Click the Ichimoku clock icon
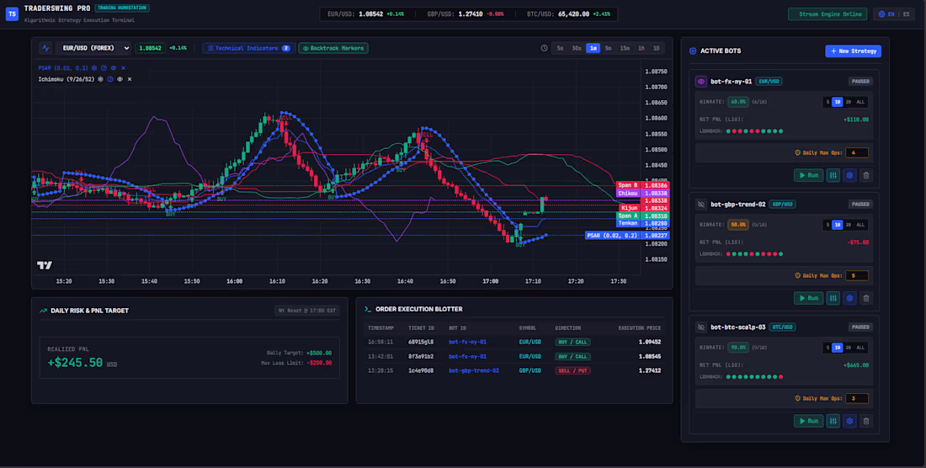 [x=109, y=79]
